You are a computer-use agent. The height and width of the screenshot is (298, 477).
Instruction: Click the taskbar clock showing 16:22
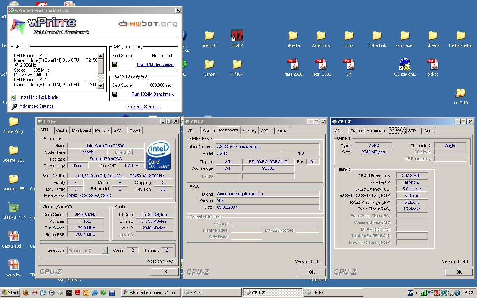(468, 293)
